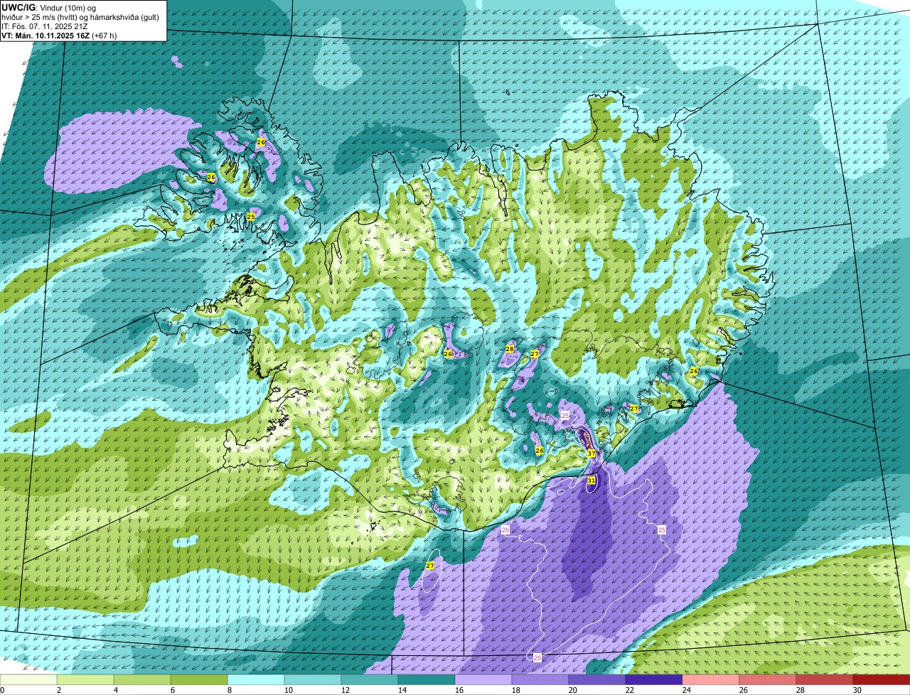Click the color scale tick label '22'

[x=629, y=690]
